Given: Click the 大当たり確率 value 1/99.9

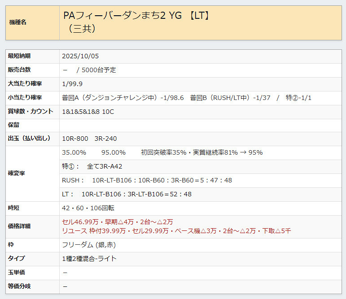Looking at the screenshot, I should [72, 84].
